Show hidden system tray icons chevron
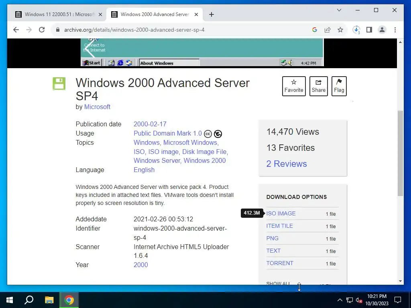The width and height of the screenshot is (411, 308). point(340,300)
